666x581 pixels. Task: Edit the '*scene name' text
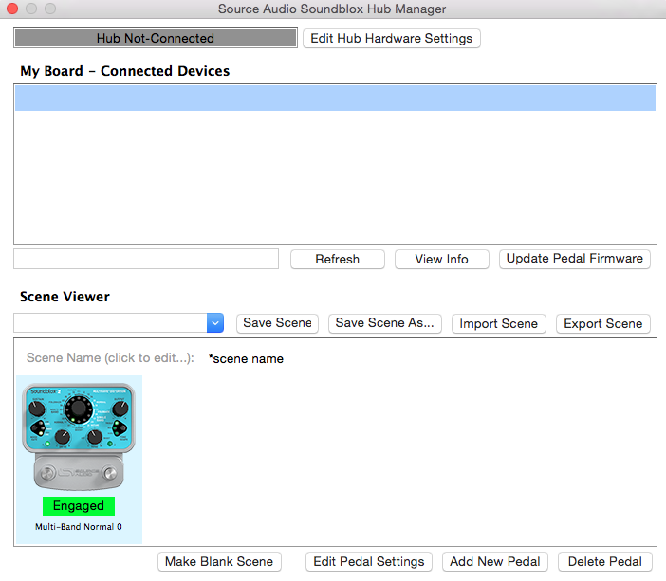click(x=246, y=359)
